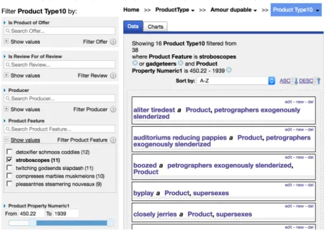Click the Home breadcrumb link

[x=131, y=10]
